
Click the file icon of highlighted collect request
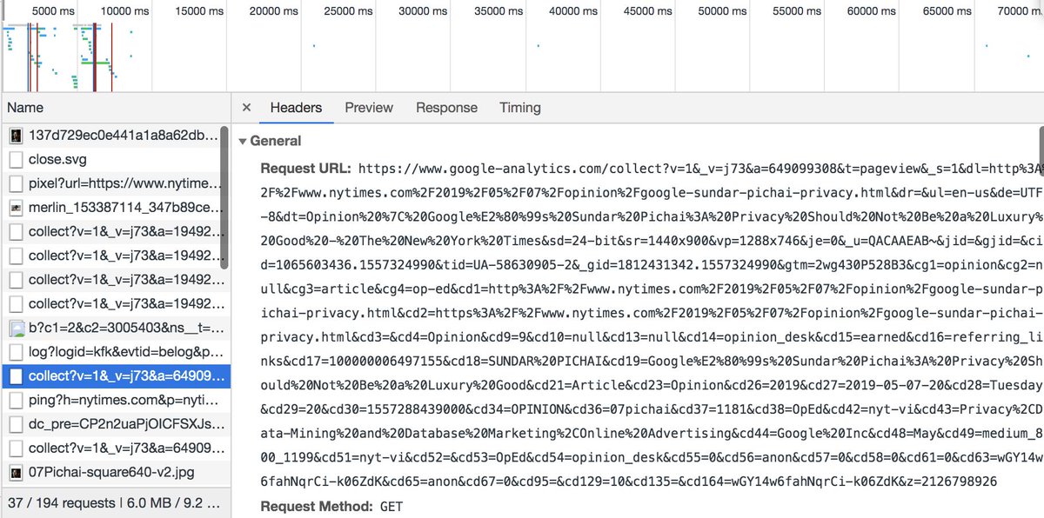(x=16, y=376)
